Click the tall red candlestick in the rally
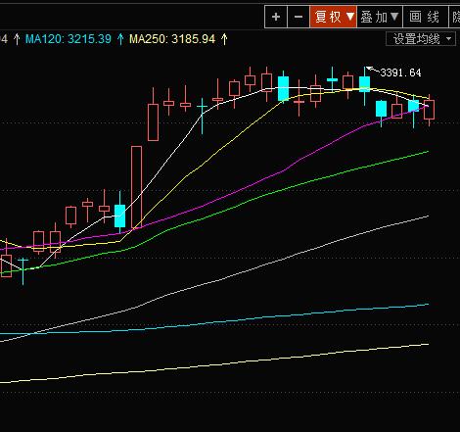 tap(137, 187)
